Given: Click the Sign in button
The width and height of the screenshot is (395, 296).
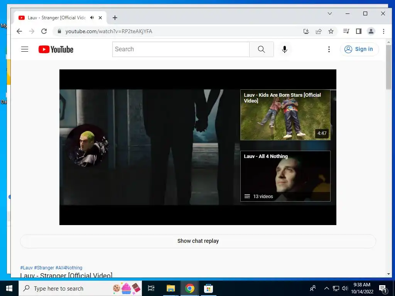Looking at the screenshot, I should [x=359, y=49].
